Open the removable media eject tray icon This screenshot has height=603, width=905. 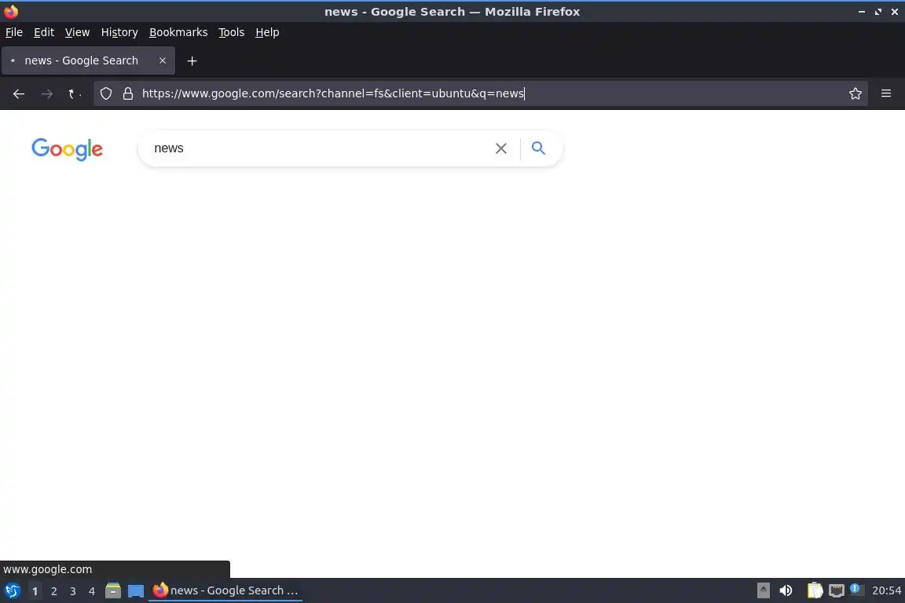(x=763, y=590)
